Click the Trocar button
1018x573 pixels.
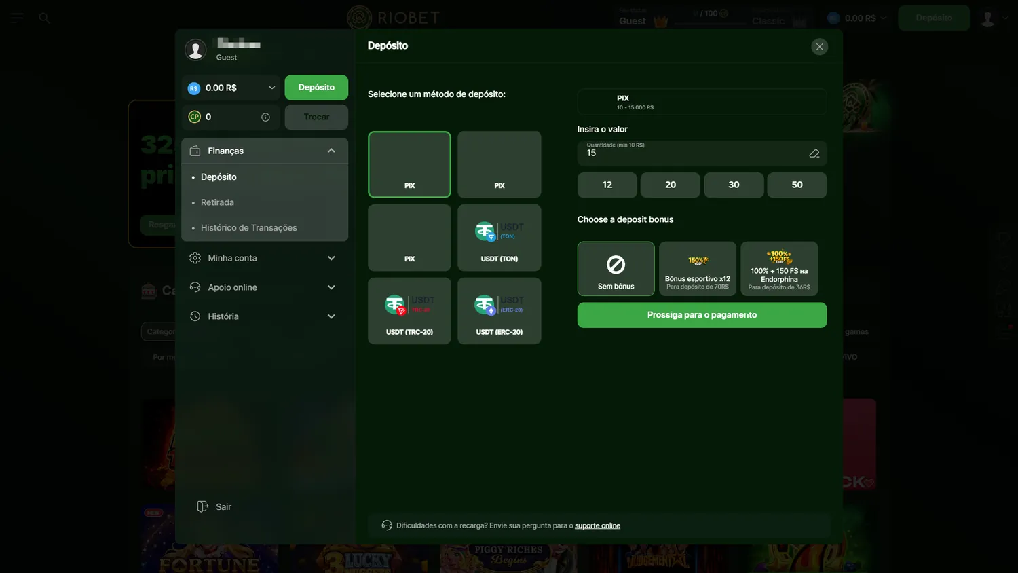(x=316, y=117)
